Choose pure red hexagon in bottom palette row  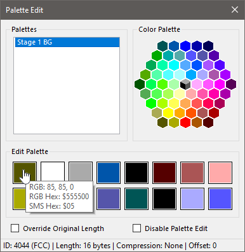[185, 122]
